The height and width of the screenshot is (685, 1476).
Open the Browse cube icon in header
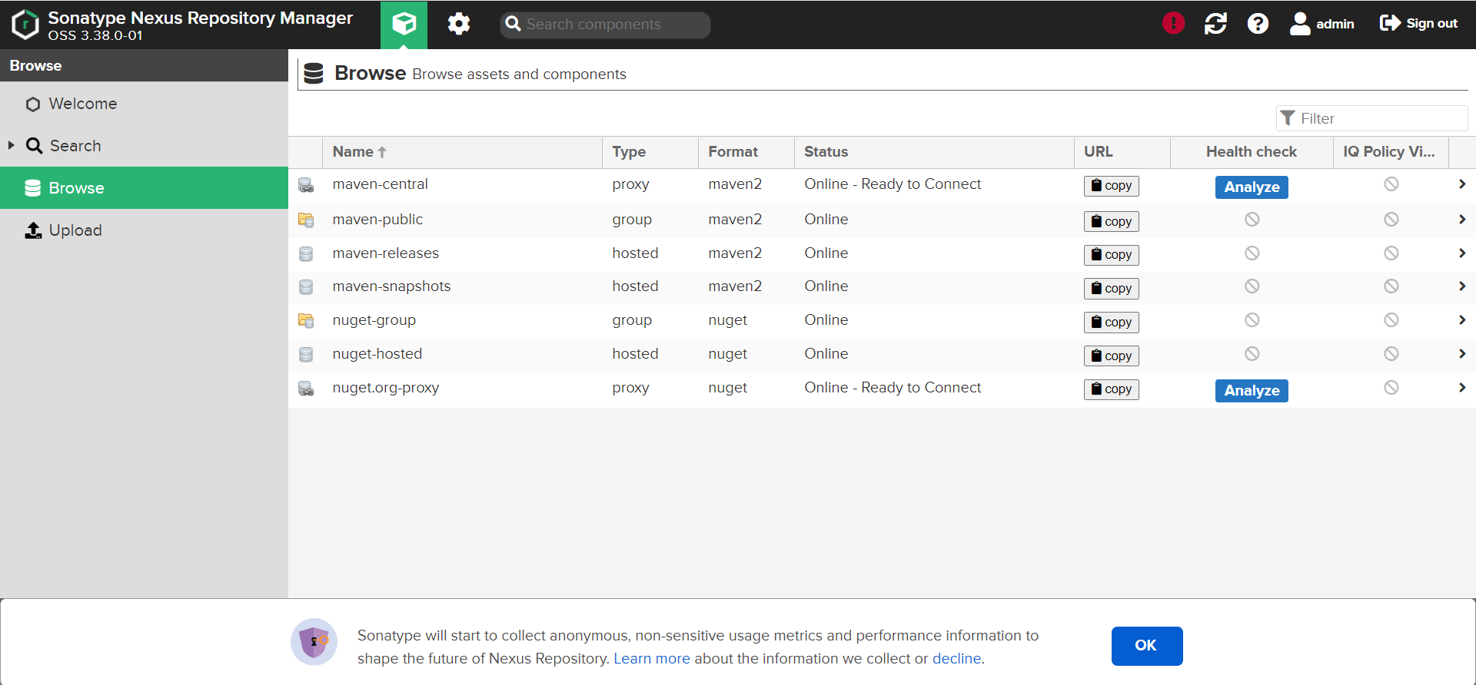404,24
